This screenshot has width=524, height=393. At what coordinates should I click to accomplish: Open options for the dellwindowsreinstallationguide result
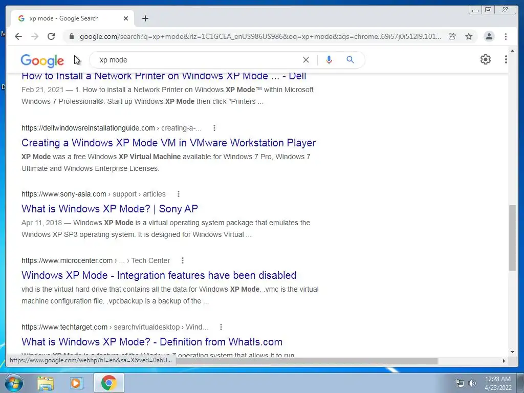tap(214, 128)
